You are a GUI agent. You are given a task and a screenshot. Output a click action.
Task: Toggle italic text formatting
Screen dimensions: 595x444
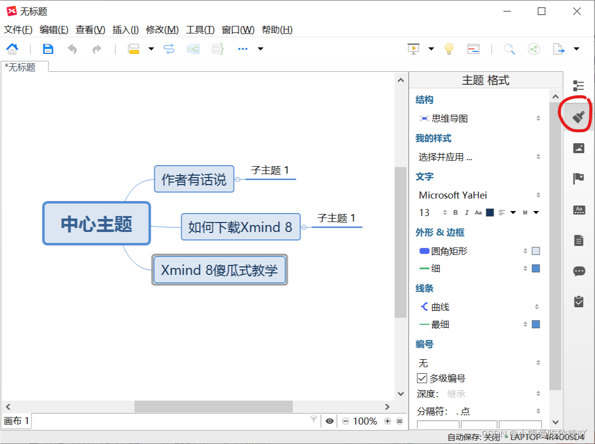pyautogui.click(x=466, y=213)
